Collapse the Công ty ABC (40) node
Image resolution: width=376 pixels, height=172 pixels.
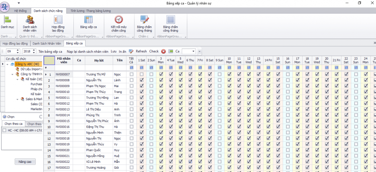(7, 64)
